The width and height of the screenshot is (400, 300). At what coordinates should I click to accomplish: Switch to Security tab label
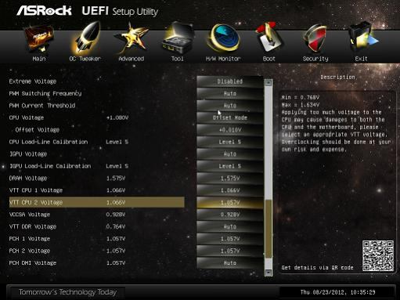click(315, 59)
